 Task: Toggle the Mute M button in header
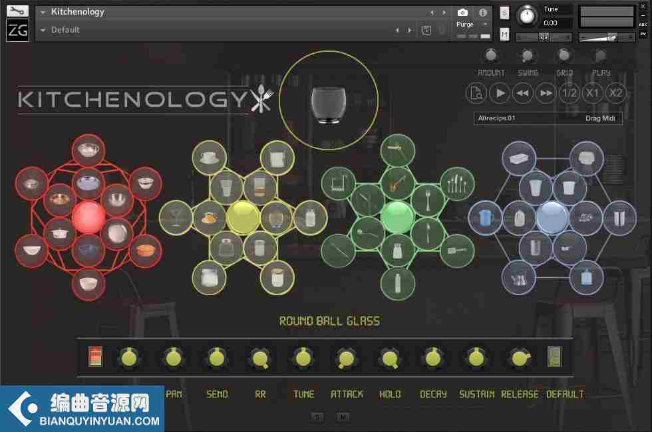tap(504, 34)
